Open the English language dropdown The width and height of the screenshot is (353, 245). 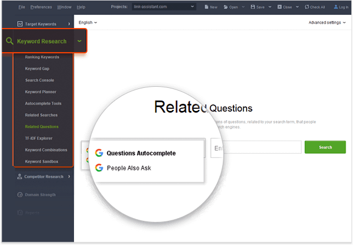click(x=88, y=23)
